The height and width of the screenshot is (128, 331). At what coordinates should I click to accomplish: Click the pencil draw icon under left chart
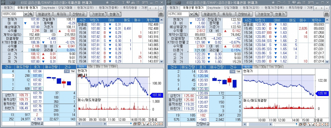pyautogui.click(x=148, y=124)
